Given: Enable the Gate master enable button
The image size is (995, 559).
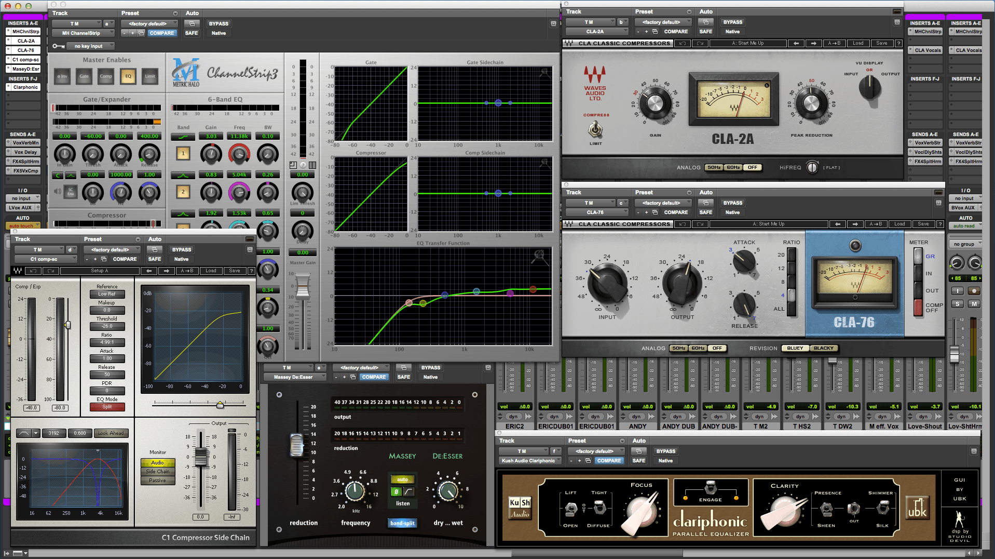Looking at the screenshot, I should pos(84,76).
